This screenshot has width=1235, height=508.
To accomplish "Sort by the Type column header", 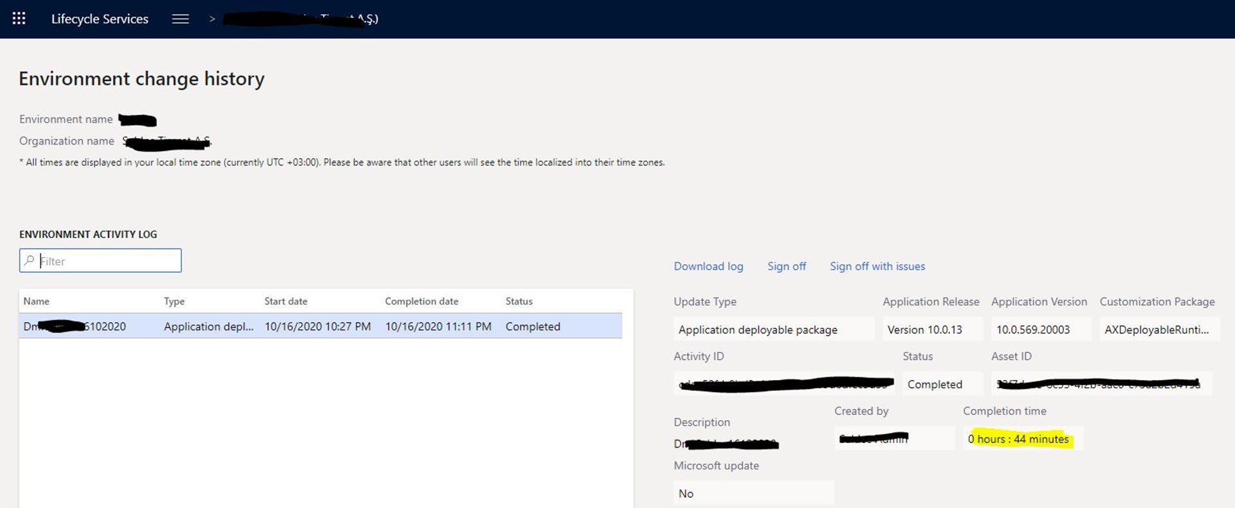I will pyautogui.click(x=174, y=301).
